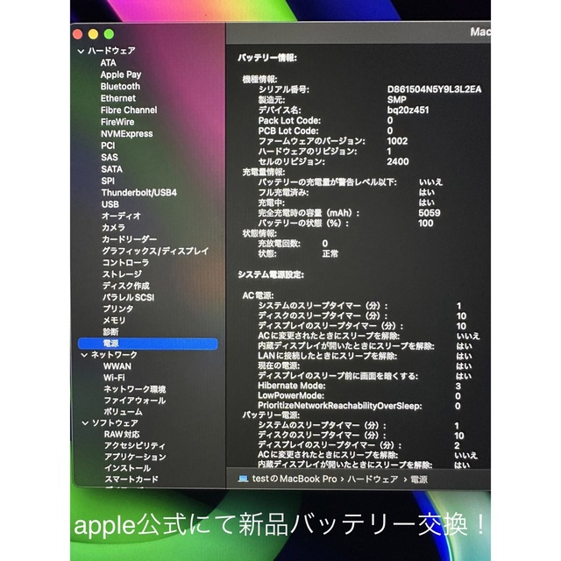Select the highlighted 電源 entry
The width and height of the screenshot is (561, 561).
tap(148, 344)
